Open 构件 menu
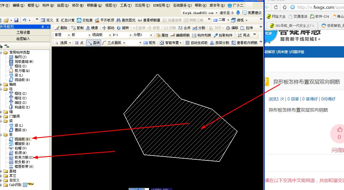 tap(48, 5)
